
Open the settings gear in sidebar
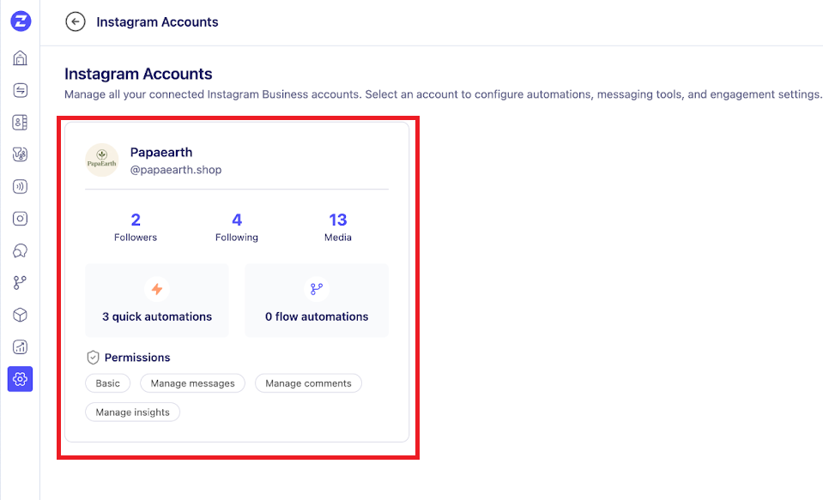(x=20, y=379)
